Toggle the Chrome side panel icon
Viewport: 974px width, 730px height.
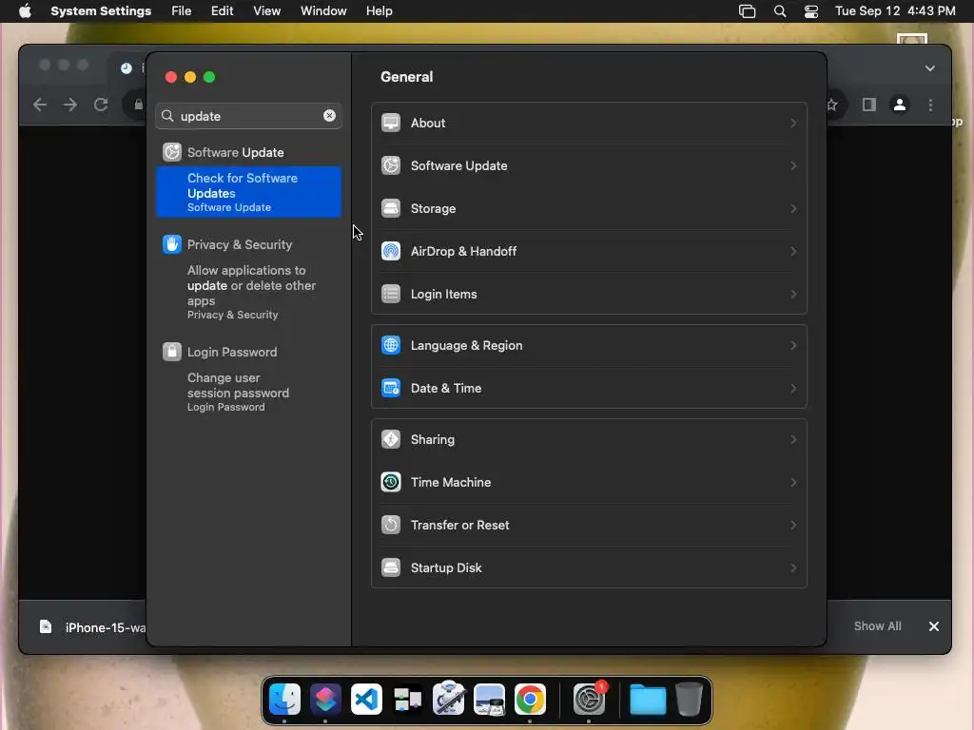pos(869,105)
